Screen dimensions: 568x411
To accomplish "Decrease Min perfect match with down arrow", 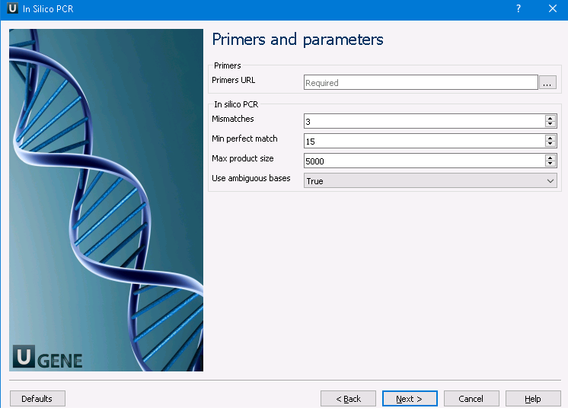I will coord(550,144).
